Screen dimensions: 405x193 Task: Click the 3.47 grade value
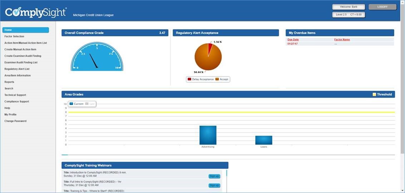pyautogui.click(x=162, y=33)
